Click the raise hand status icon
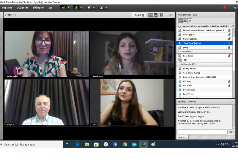This screenshot has height=159, width=238. 102,8
